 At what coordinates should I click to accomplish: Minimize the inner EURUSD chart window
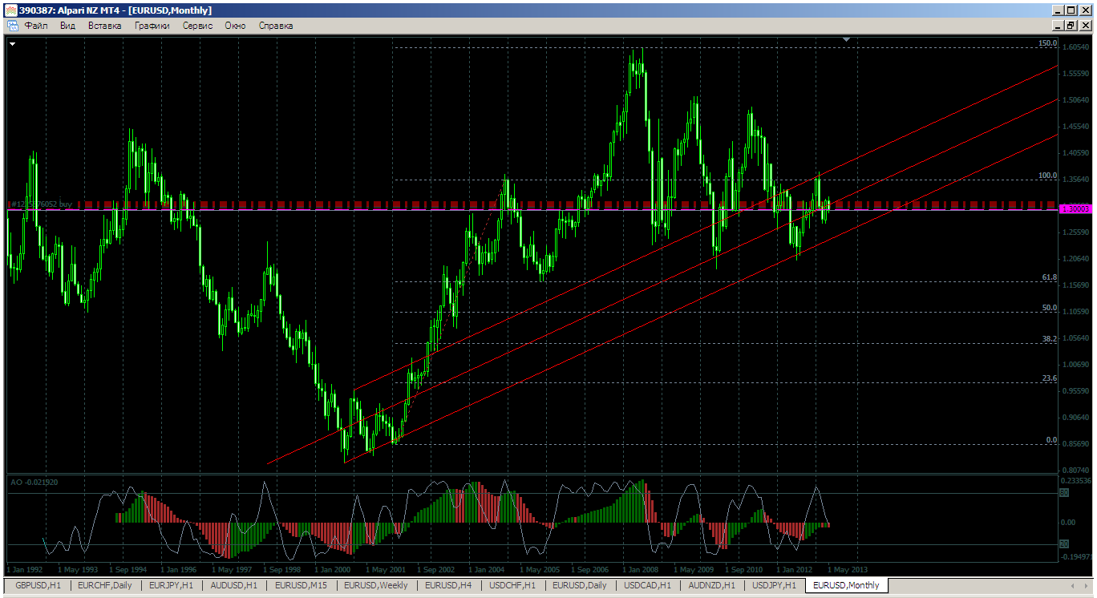tap(1057, 26)
